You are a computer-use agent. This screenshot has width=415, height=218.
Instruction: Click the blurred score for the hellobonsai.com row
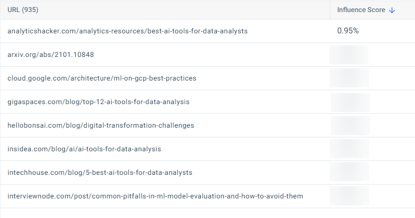[351, 125]
